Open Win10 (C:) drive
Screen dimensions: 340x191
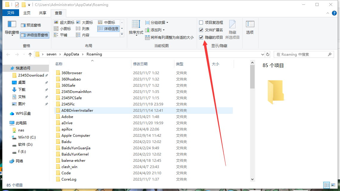coord(27,137)
